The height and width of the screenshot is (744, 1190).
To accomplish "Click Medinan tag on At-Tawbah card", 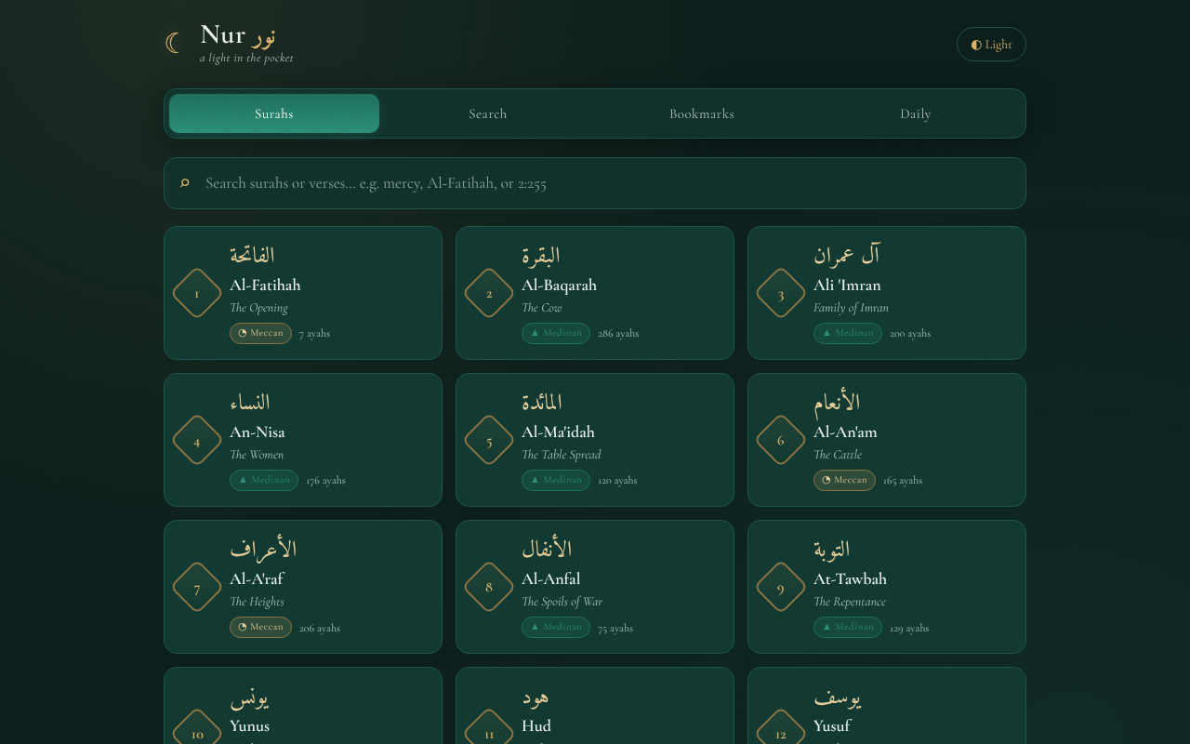I will point(848,627).
